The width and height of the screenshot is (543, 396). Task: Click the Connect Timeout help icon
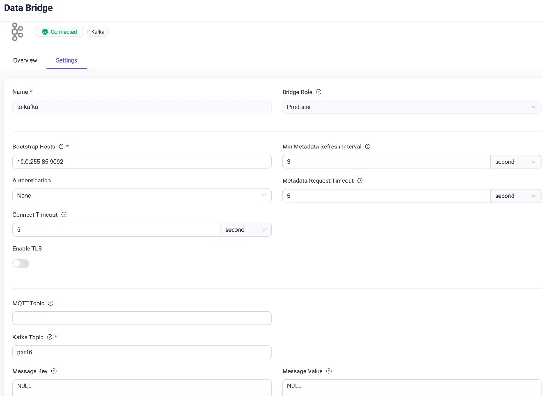tap(64, 215)
